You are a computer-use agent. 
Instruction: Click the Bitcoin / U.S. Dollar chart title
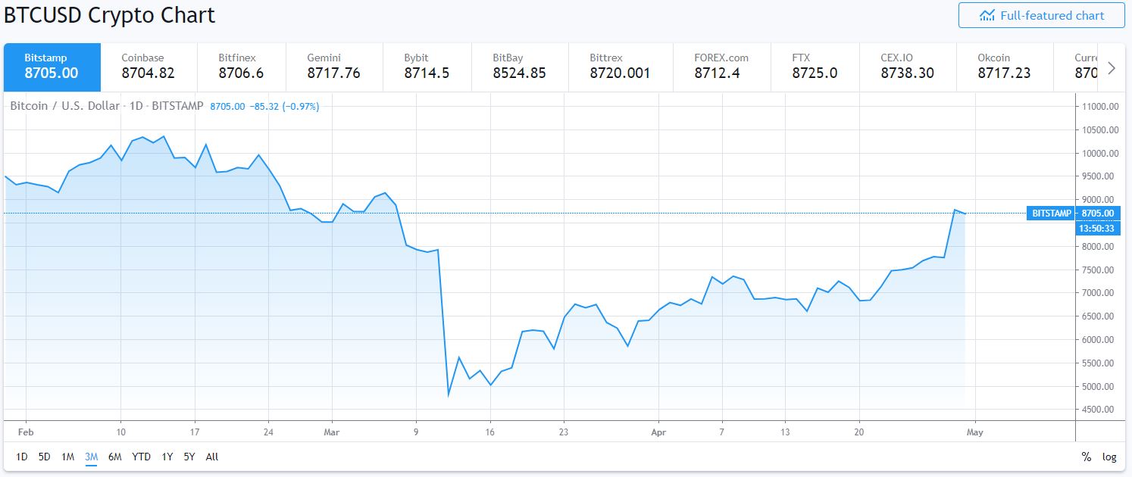[x=64, y=106]
